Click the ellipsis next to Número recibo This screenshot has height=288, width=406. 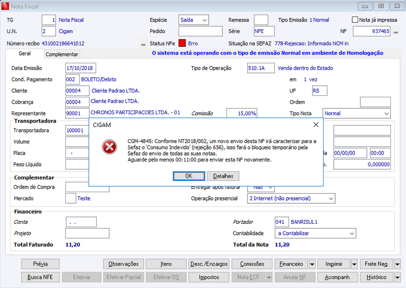(x=143, y=44)
